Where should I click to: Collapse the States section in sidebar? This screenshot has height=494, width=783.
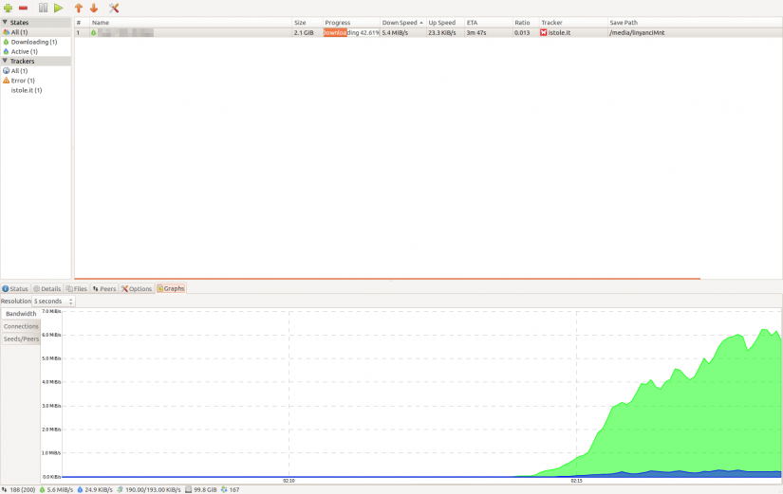coord(5,22)
